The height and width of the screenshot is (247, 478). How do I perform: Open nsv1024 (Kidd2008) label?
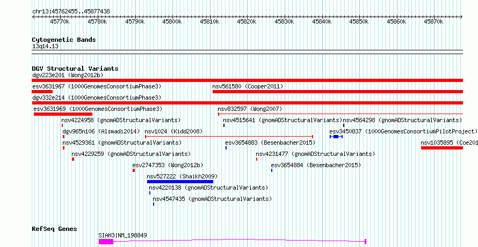point(174,131)
